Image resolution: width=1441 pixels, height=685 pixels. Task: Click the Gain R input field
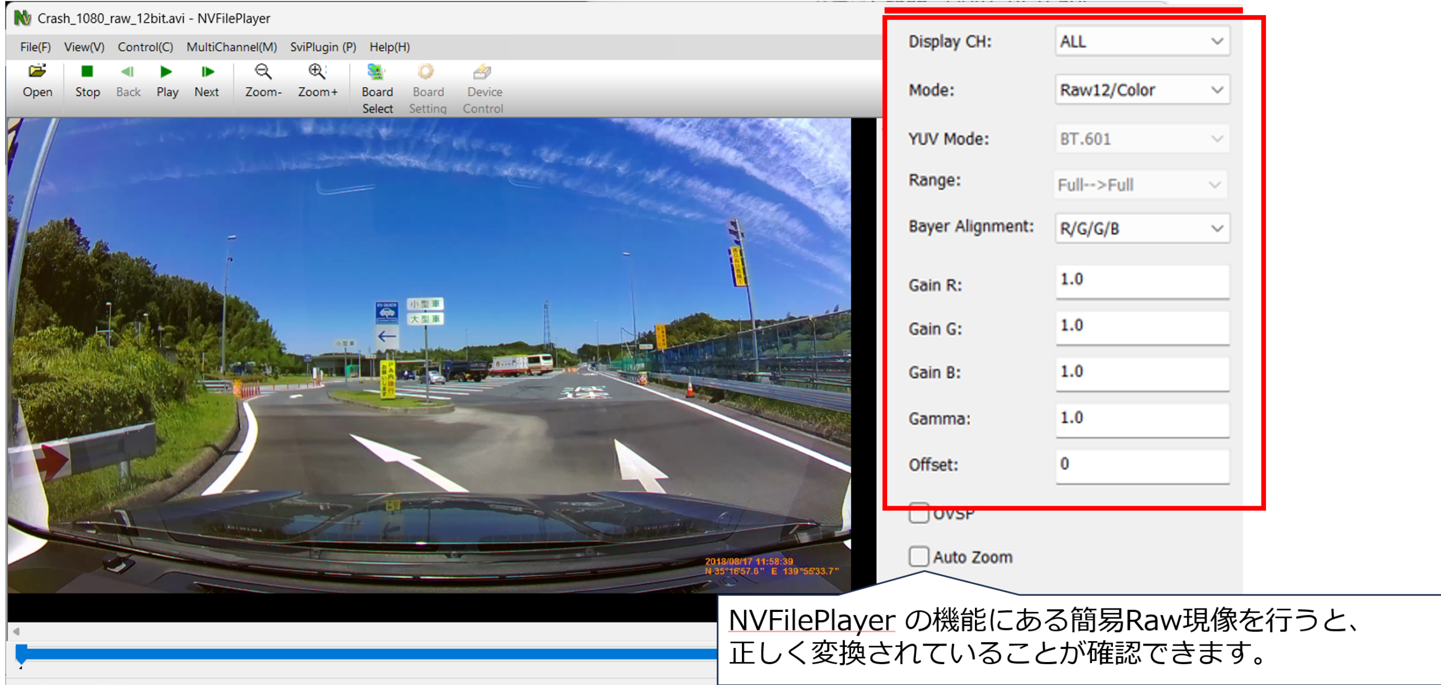1142,281
